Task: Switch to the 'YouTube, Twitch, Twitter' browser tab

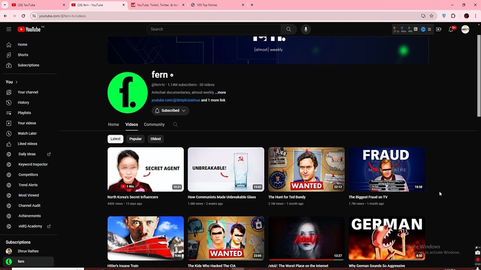Action: point(158,5)
